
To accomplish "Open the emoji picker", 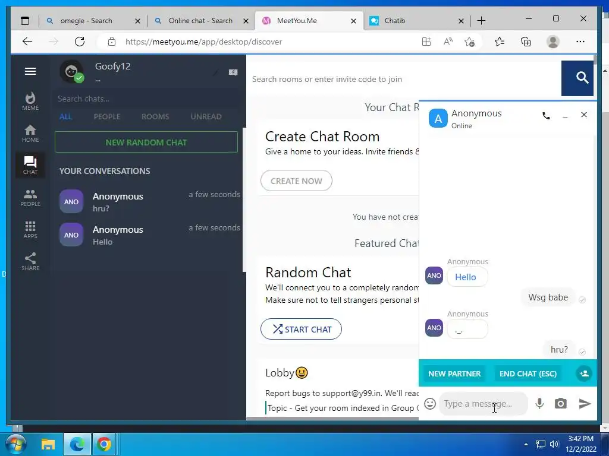I will 430,404.
